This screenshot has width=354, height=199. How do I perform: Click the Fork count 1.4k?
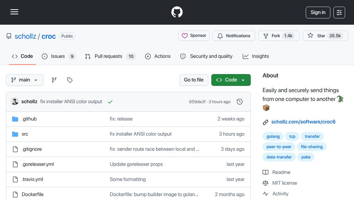click(x=288, y=36)
